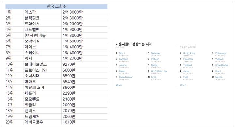Select the India country link
Image resolution: width=235 pixels, height=128 pixels.
click(x=185, y=77)
